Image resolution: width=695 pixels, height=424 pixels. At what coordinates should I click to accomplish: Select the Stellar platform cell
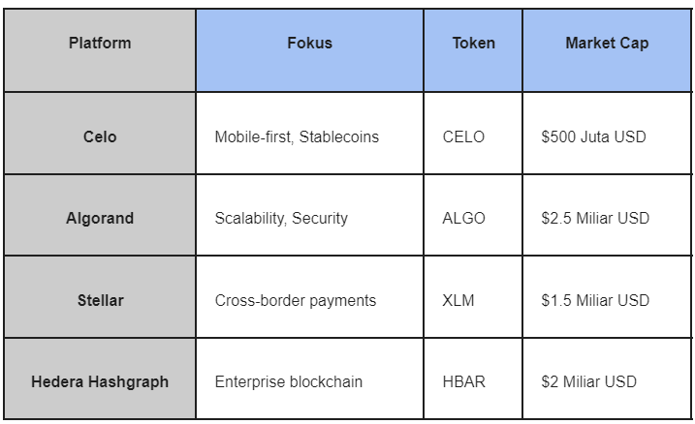(x=100, y=296)
